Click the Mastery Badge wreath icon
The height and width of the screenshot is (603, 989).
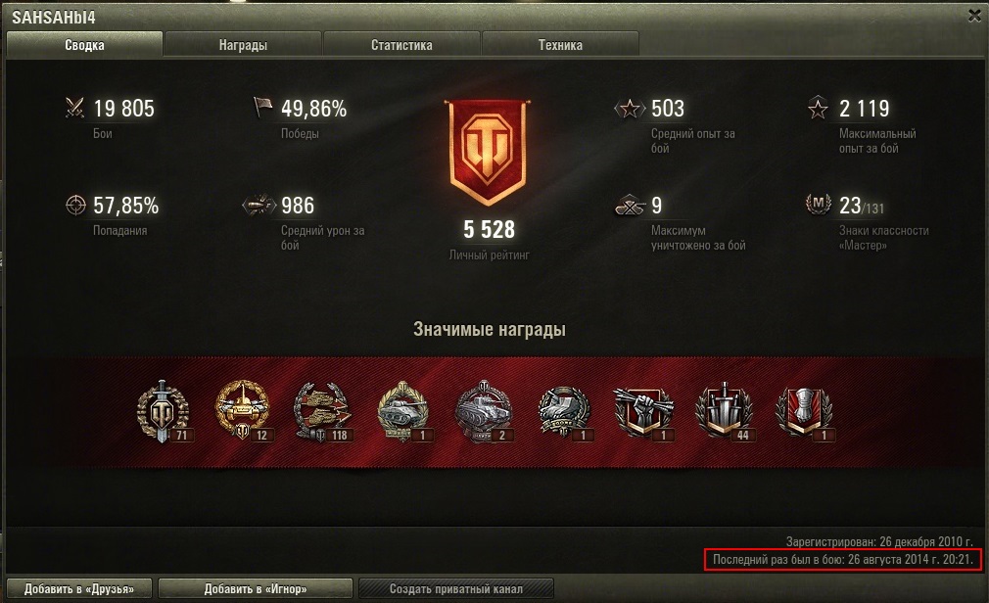(x=818, y=205)
